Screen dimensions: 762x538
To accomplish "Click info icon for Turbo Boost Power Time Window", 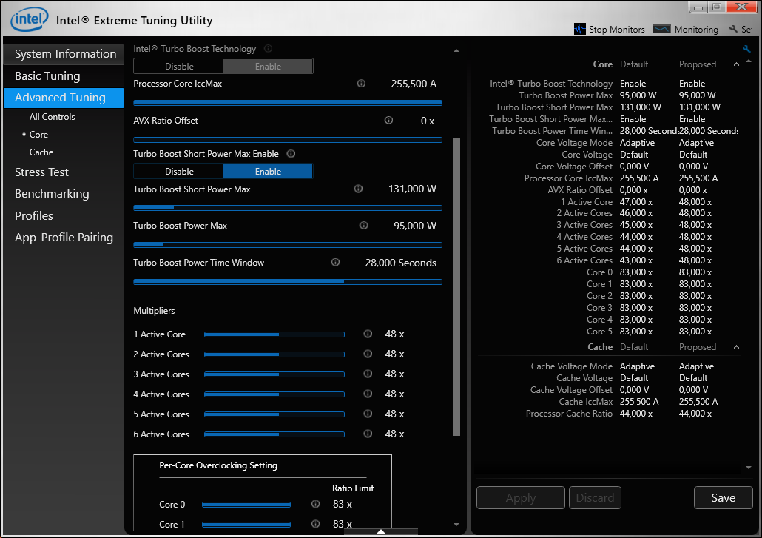I will click(x=335, y=263).
